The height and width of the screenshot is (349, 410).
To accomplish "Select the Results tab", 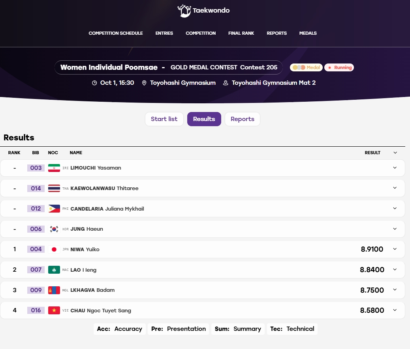I will pyautogui.click(x=204, y=119).
